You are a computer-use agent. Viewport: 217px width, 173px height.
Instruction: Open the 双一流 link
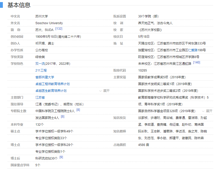pyautogui.click(x=40, y=63)
